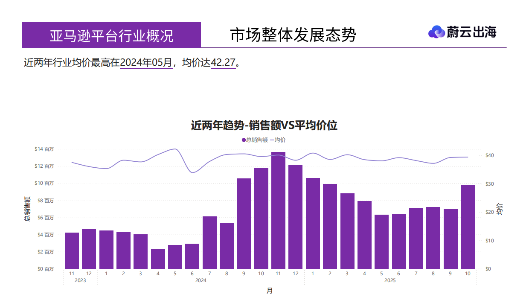Click the 2025 year label on the axis
This screenshot has height=306, width=529.
(391, 280)
